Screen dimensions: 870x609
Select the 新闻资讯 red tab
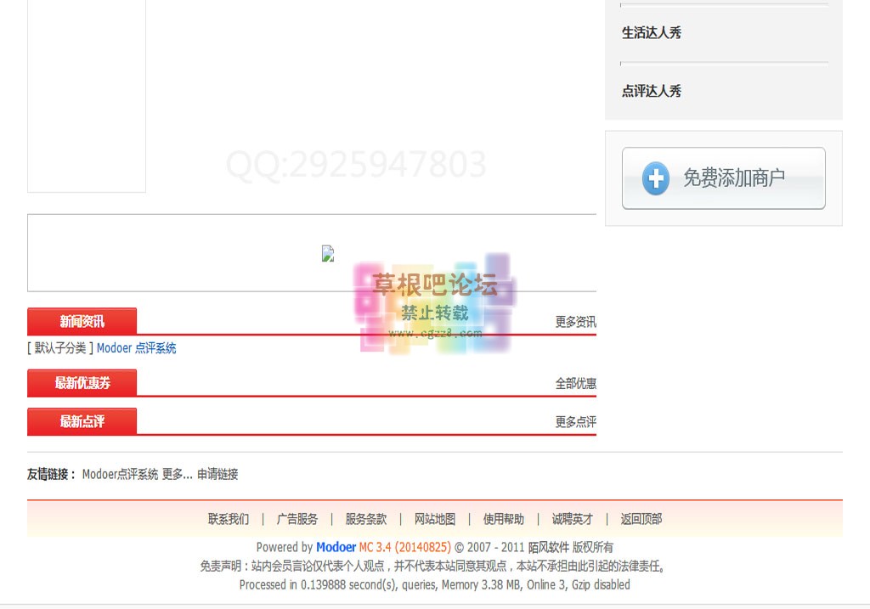[82, 321]
